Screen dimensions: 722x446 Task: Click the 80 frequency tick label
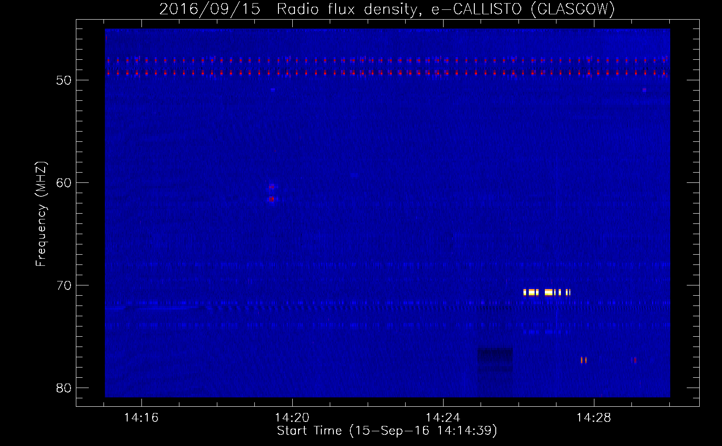click(x=64, y=388)
